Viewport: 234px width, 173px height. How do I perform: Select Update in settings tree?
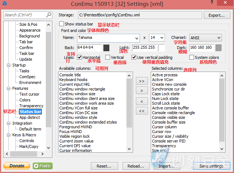pos(26,59)
